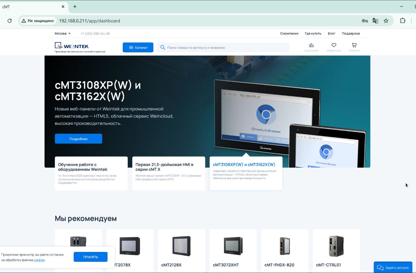
Task: Select the Обучение работе с оборудованием Weintek slide
Action: tap(91, 173)
